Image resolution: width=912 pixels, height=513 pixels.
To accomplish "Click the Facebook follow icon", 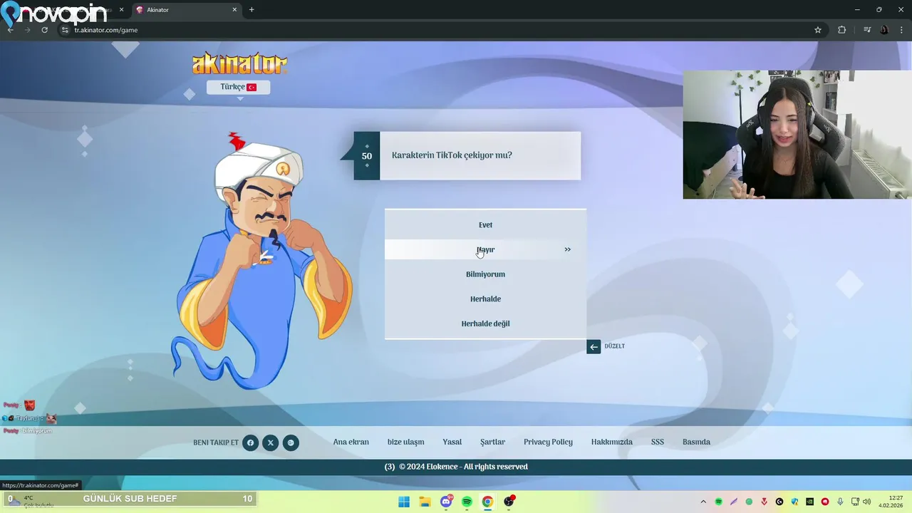I will pos(250,442).
